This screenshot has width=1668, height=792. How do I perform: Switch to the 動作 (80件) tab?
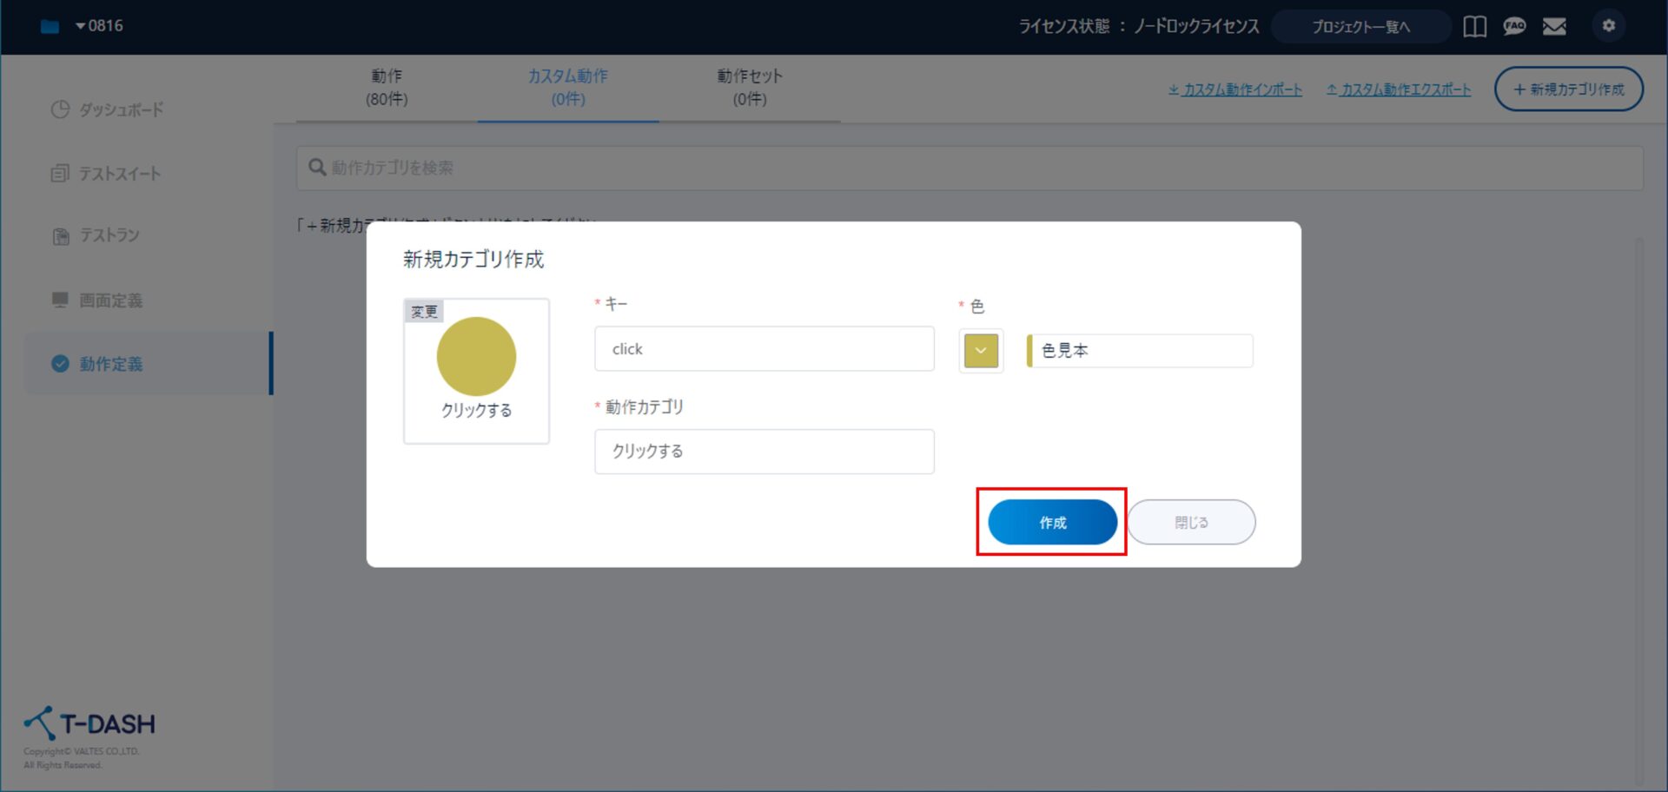(x=387, y=88)
